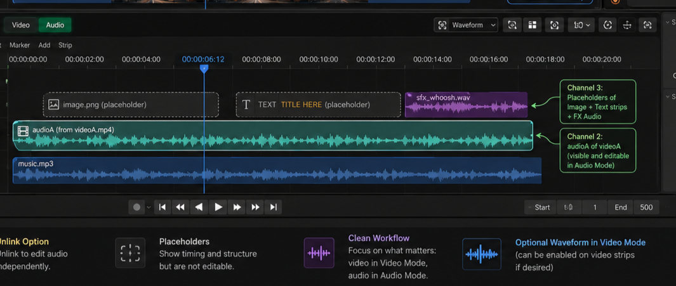676x286 pixels.
Task: Click the four-square grid layout icon
Action: click(x=533, y=25)
